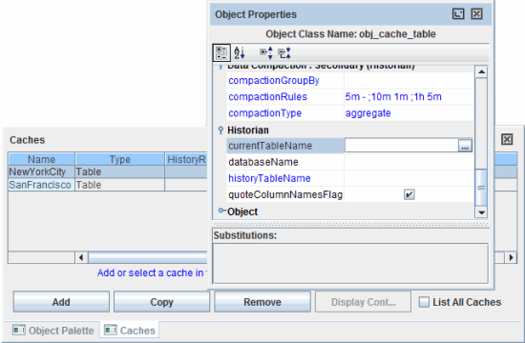This screenshot has width=525, height=343.
Task: Collapse the Data Compaction Secondary group
Action: 220,67
